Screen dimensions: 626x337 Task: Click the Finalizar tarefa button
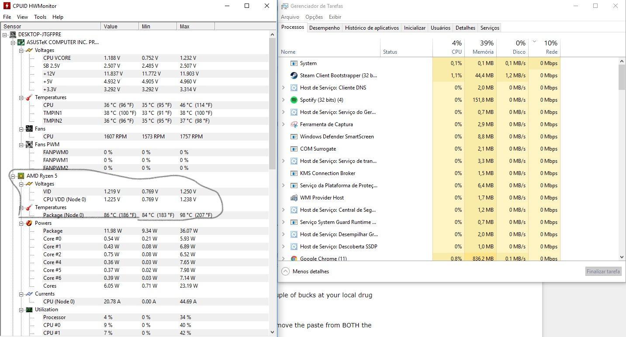pos(603,272)
